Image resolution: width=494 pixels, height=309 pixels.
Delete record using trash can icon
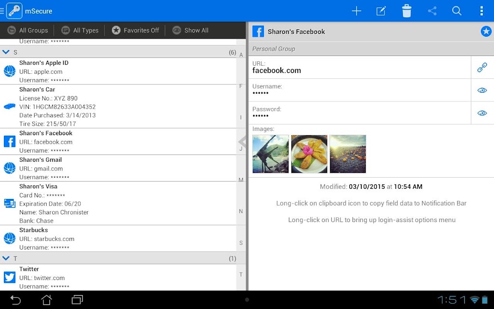[406, 11]
